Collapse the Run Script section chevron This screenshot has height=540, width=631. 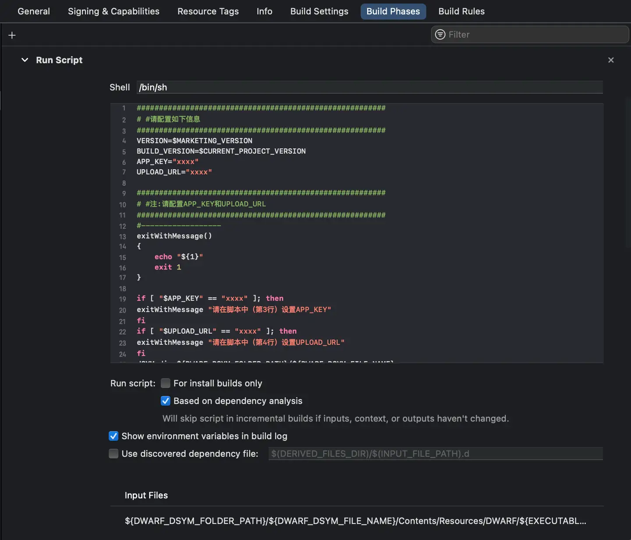coord(25,60)
